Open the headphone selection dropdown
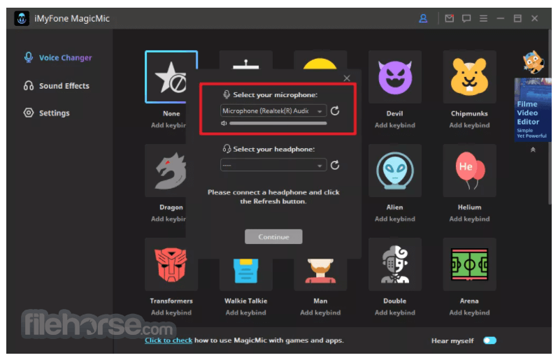This screenshot has width=558, height=360. coord(273,165)
